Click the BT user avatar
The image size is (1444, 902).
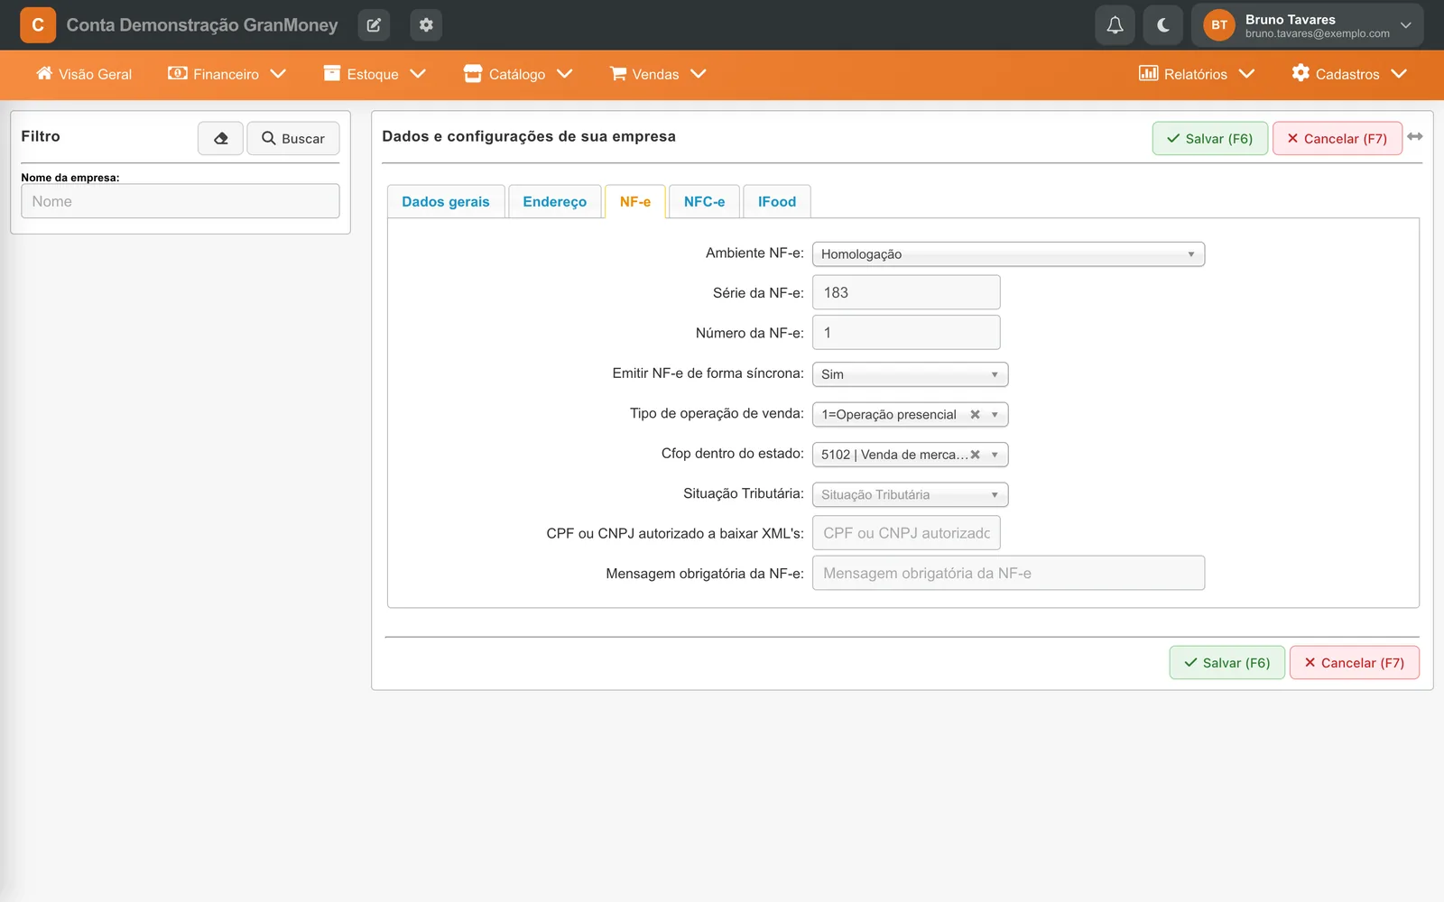[x=1219, y=25]
